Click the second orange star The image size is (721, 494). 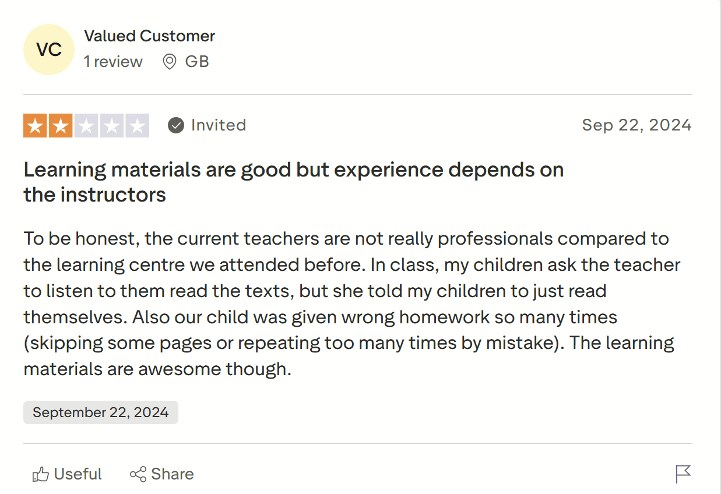pos(61,126)
